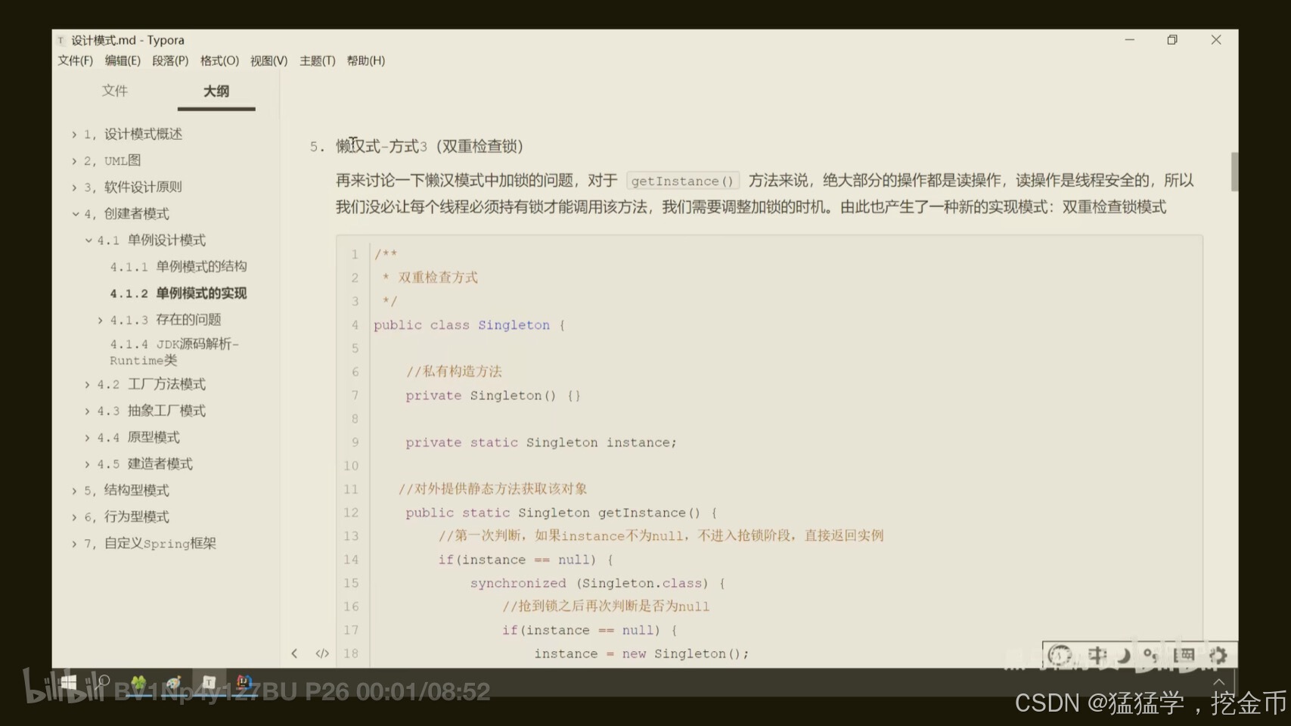Click comment //私有构造方法

(454, 371)
